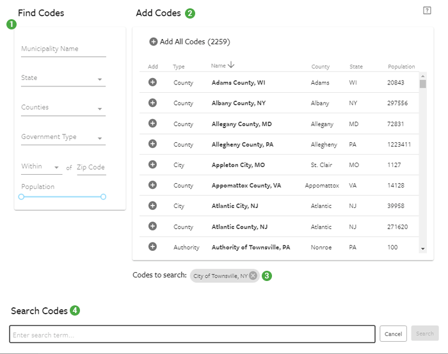Add Appleton City, MO to codes
The image size is (448, 354).
pos(152,165)
